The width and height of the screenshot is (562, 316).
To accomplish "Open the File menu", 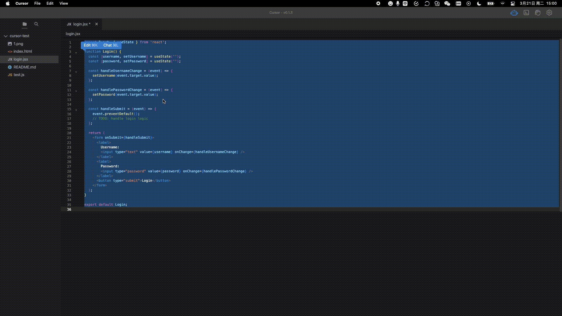I will coord(37,4).
